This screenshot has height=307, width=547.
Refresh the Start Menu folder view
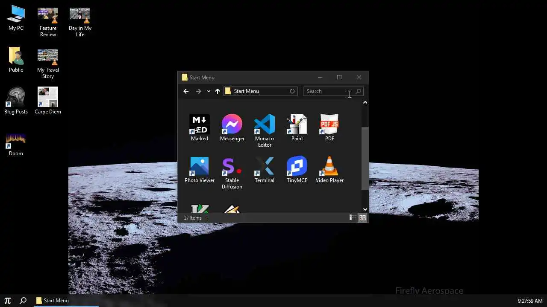click(292, 91)
